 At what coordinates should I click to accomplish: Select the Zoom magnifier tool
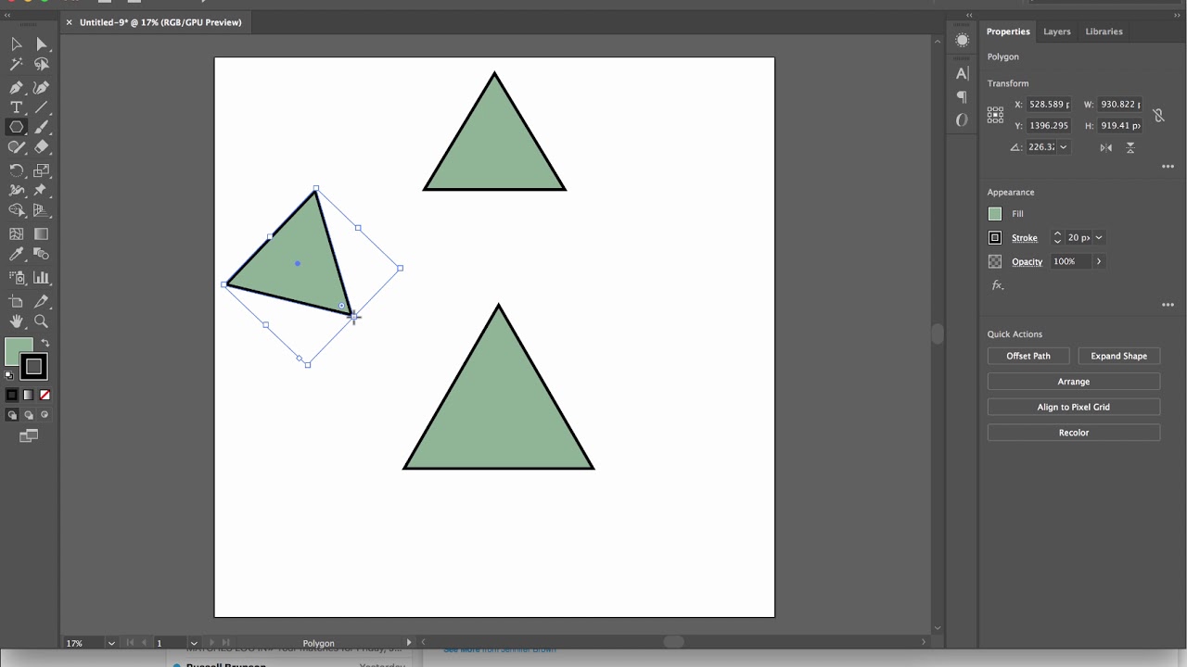(x=42, y=321)
